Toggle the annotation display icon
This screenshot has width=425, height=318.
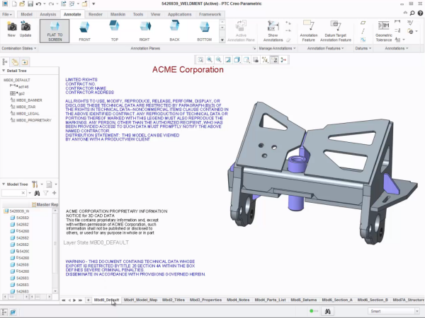(274, 60)
